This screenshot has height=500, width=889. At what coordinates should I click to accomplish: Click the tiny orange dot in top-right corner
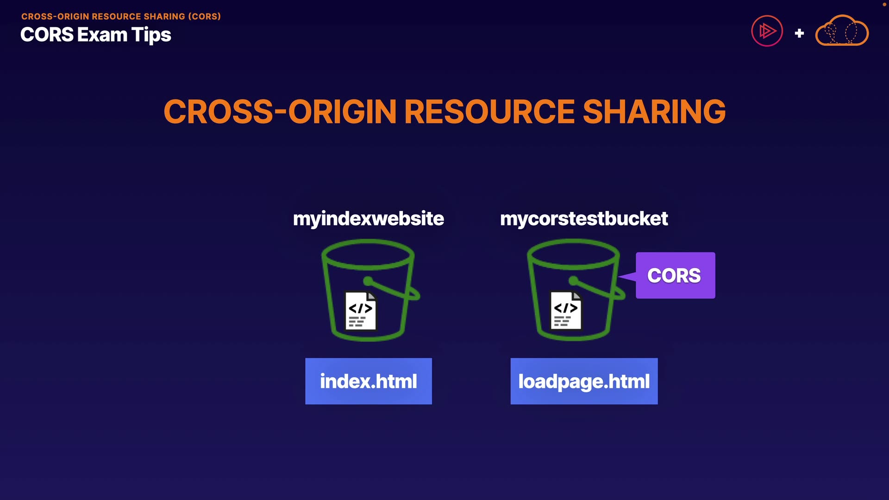[x=884, y=4]
